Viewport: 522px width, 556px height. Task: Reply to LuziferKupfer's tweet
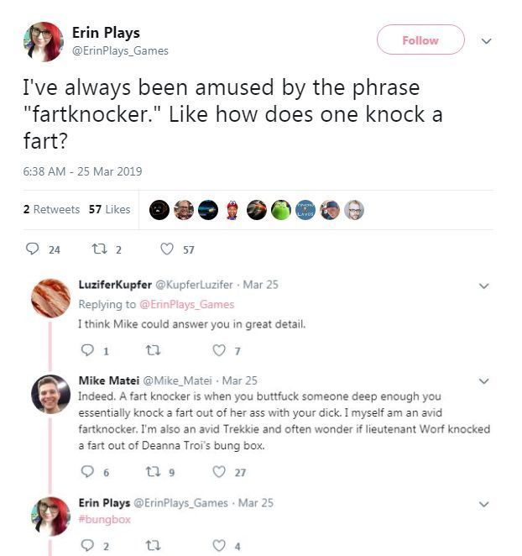coord(84,350)
